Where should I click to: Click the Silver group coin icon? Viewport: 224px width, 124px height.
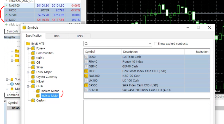pos(33,67)
